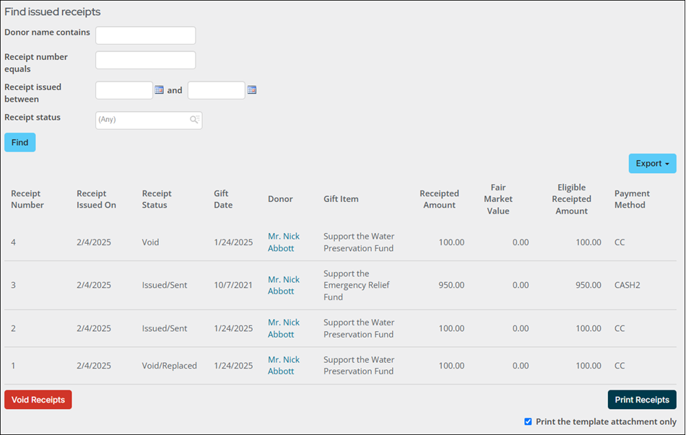Click the start date input field
This screenshot has width=686, height=435.
click(124, 90)
